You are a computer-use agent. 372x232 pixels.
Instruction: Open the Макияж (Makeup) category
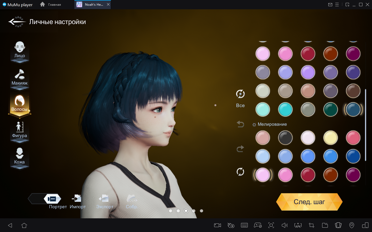click(20, 78)
